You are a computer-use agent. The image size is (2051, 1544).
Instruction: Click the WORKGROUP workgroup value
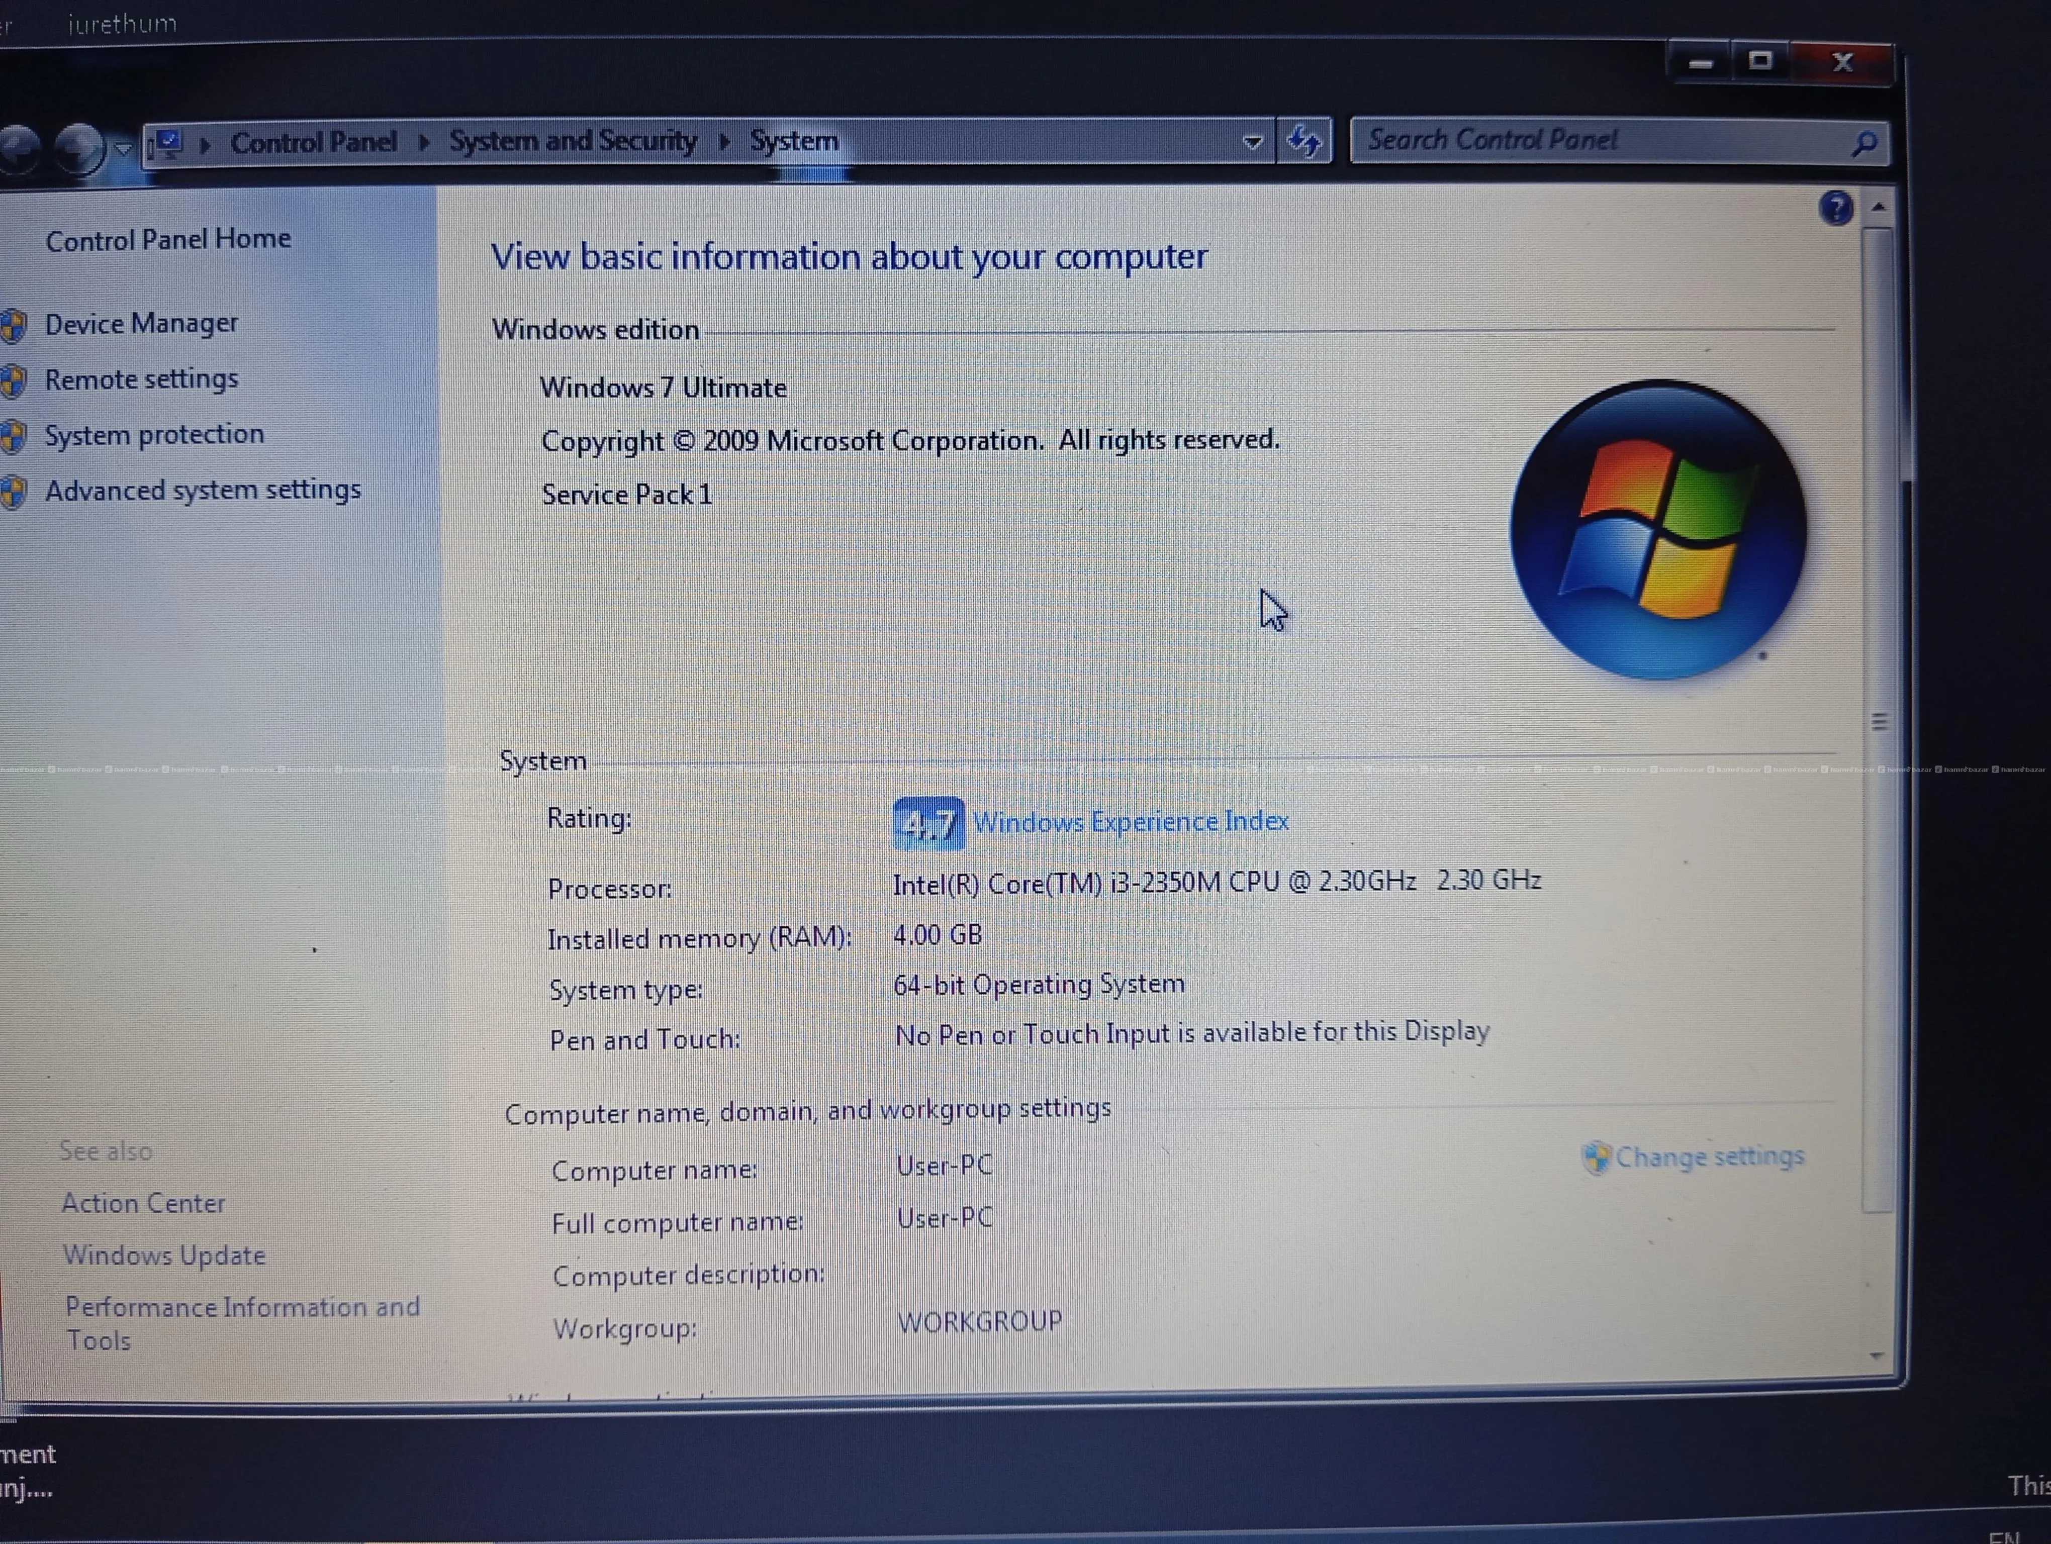click(x=979, y=1321)
